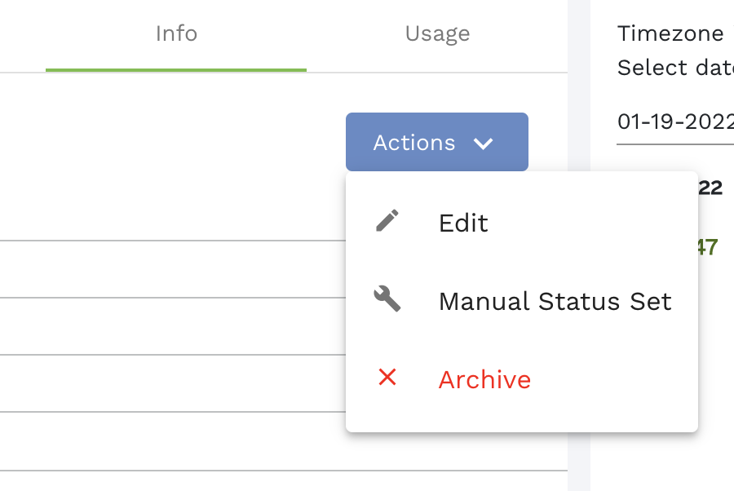Switch to the Usage tab
Viewport: 734px width, 491px height.
[437, 34]
